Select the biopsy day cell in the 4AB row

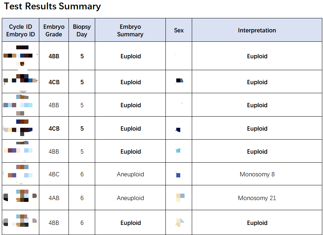coord(82,198)
